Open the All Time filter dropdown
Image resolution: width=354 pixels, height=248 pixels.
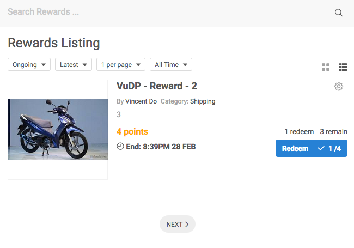click(x=171, y=64)
